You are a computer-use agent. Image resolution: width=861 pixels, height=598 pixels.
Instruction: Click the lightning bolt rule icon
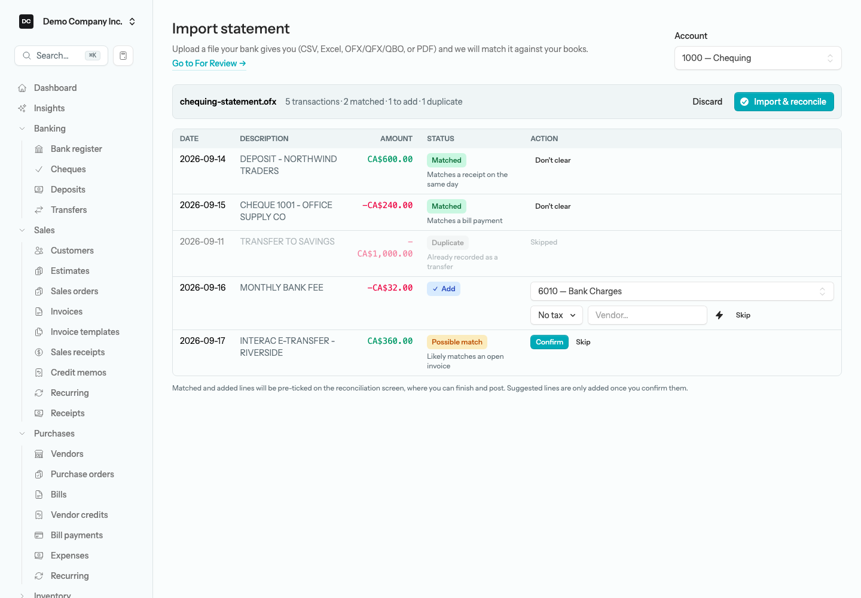click(719, 315)
